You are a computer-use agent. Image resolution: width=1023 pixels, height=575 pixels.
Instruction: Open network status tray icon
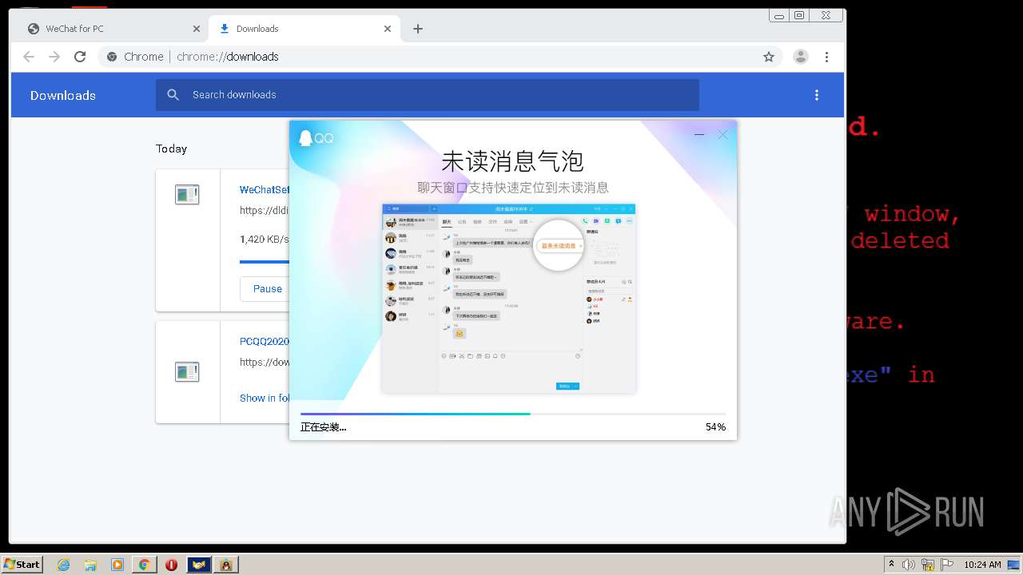click(928, 565)
